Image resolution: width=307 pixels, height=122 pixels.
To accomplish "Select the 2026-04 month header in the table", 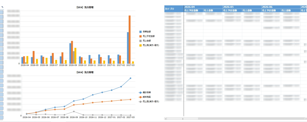I will [203, 7].
